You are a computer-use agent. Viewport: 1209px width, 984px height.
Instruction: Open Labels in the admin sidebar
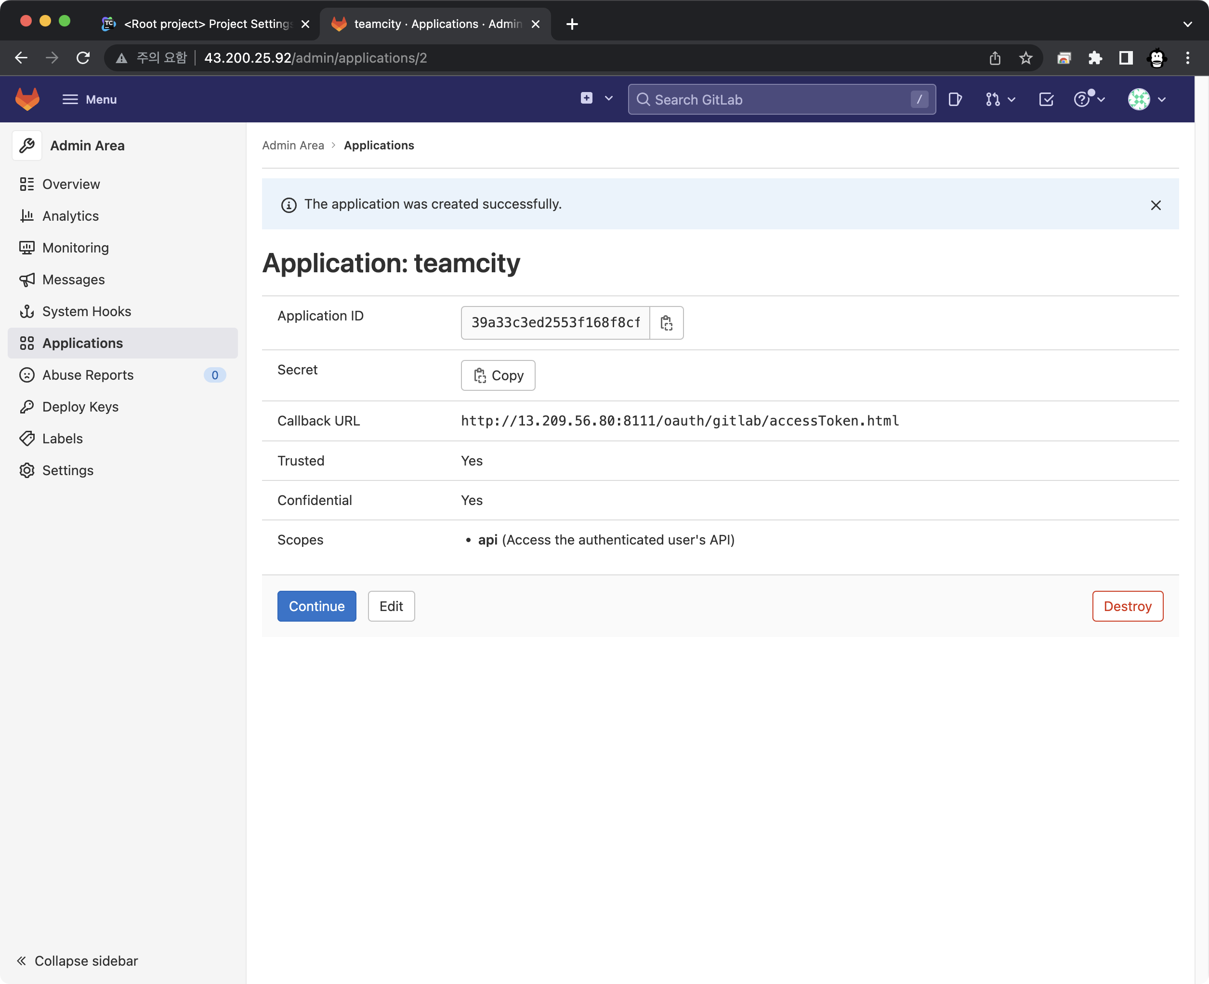123,438
